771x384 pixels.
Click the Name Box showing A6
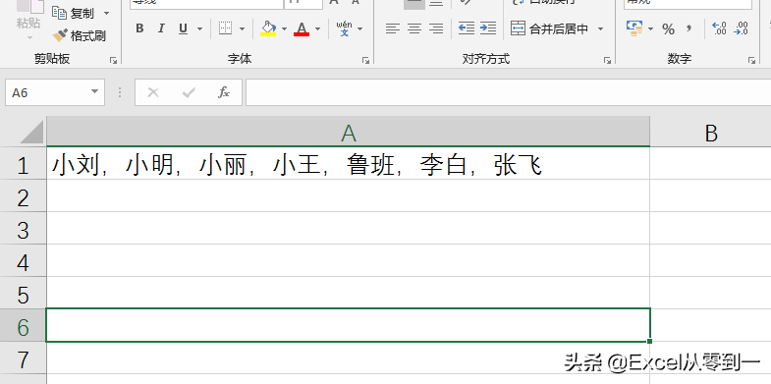[x=46, y=92]
